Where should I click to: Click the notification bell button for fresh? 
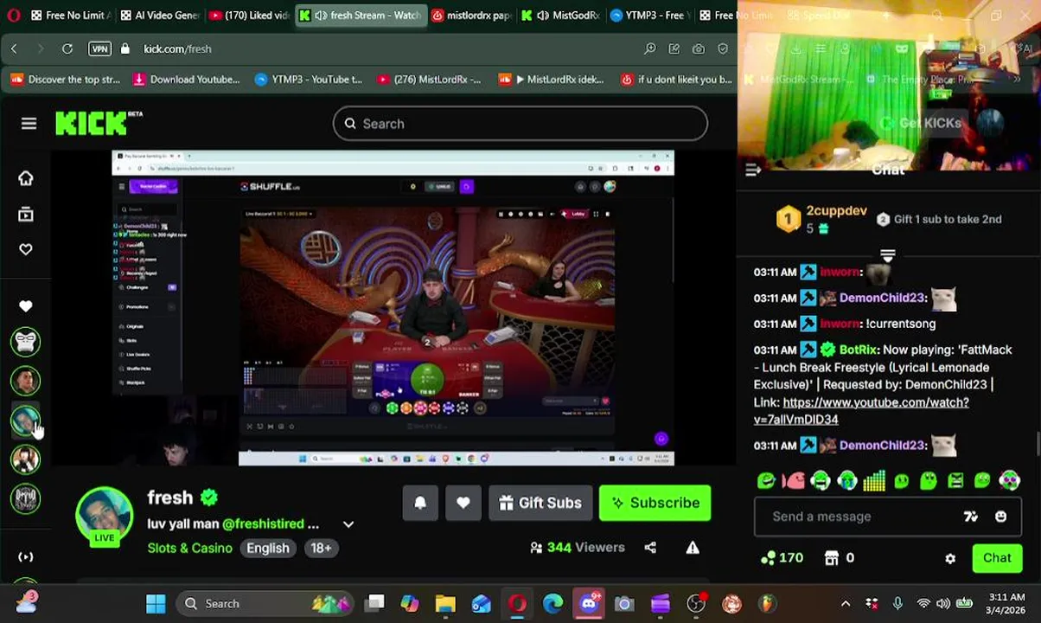(x=420, y=503)
